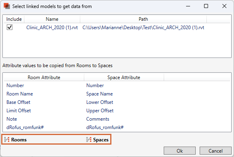This screenshot has width=234, height=157.
Task: Click the Space Attribute column header
Action: tap(124, 78)
